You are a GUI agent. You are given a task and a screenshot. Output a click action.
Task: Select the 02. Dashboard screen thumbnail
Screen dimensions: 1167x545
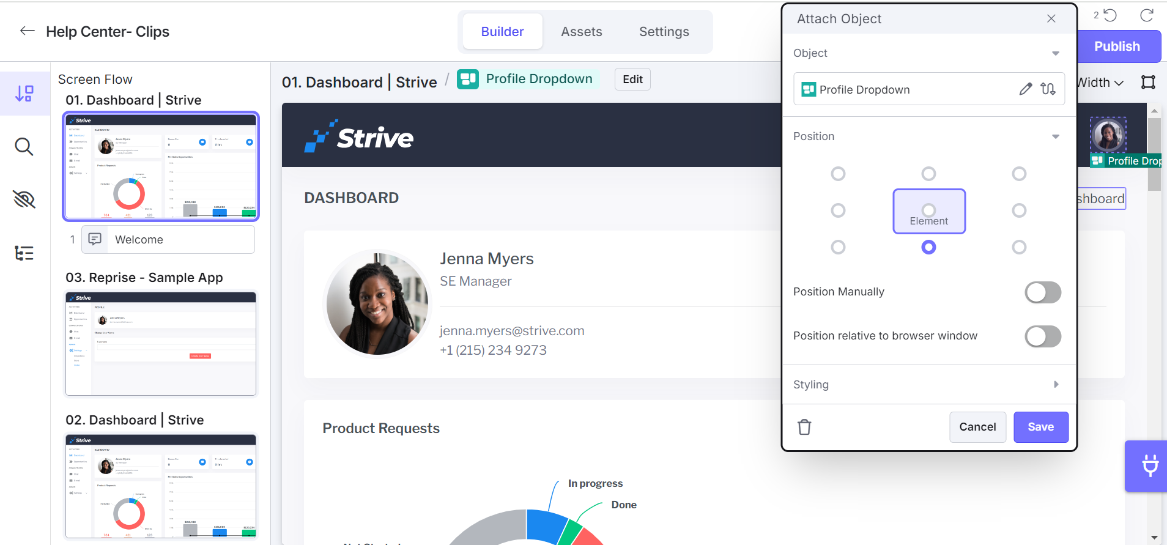(x=161, y=486)
